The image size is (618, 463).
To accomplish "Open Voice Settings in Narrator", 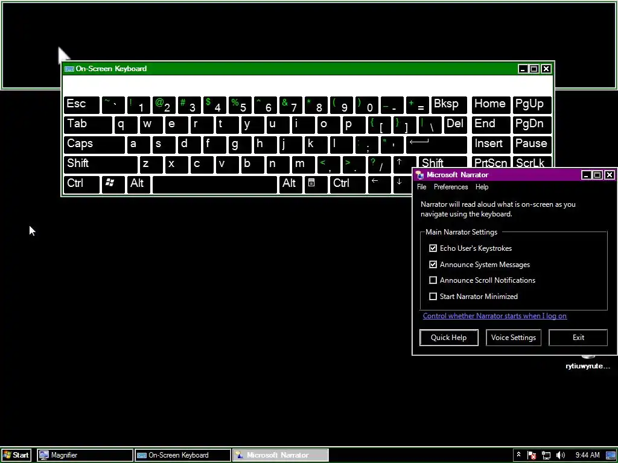I will coord(513,338).
